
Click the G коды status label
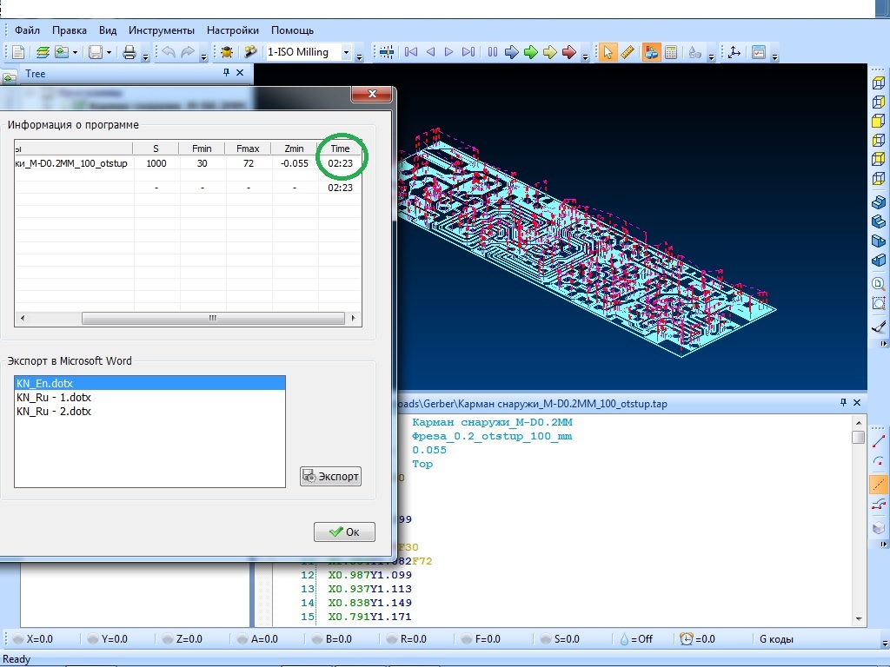776,638
